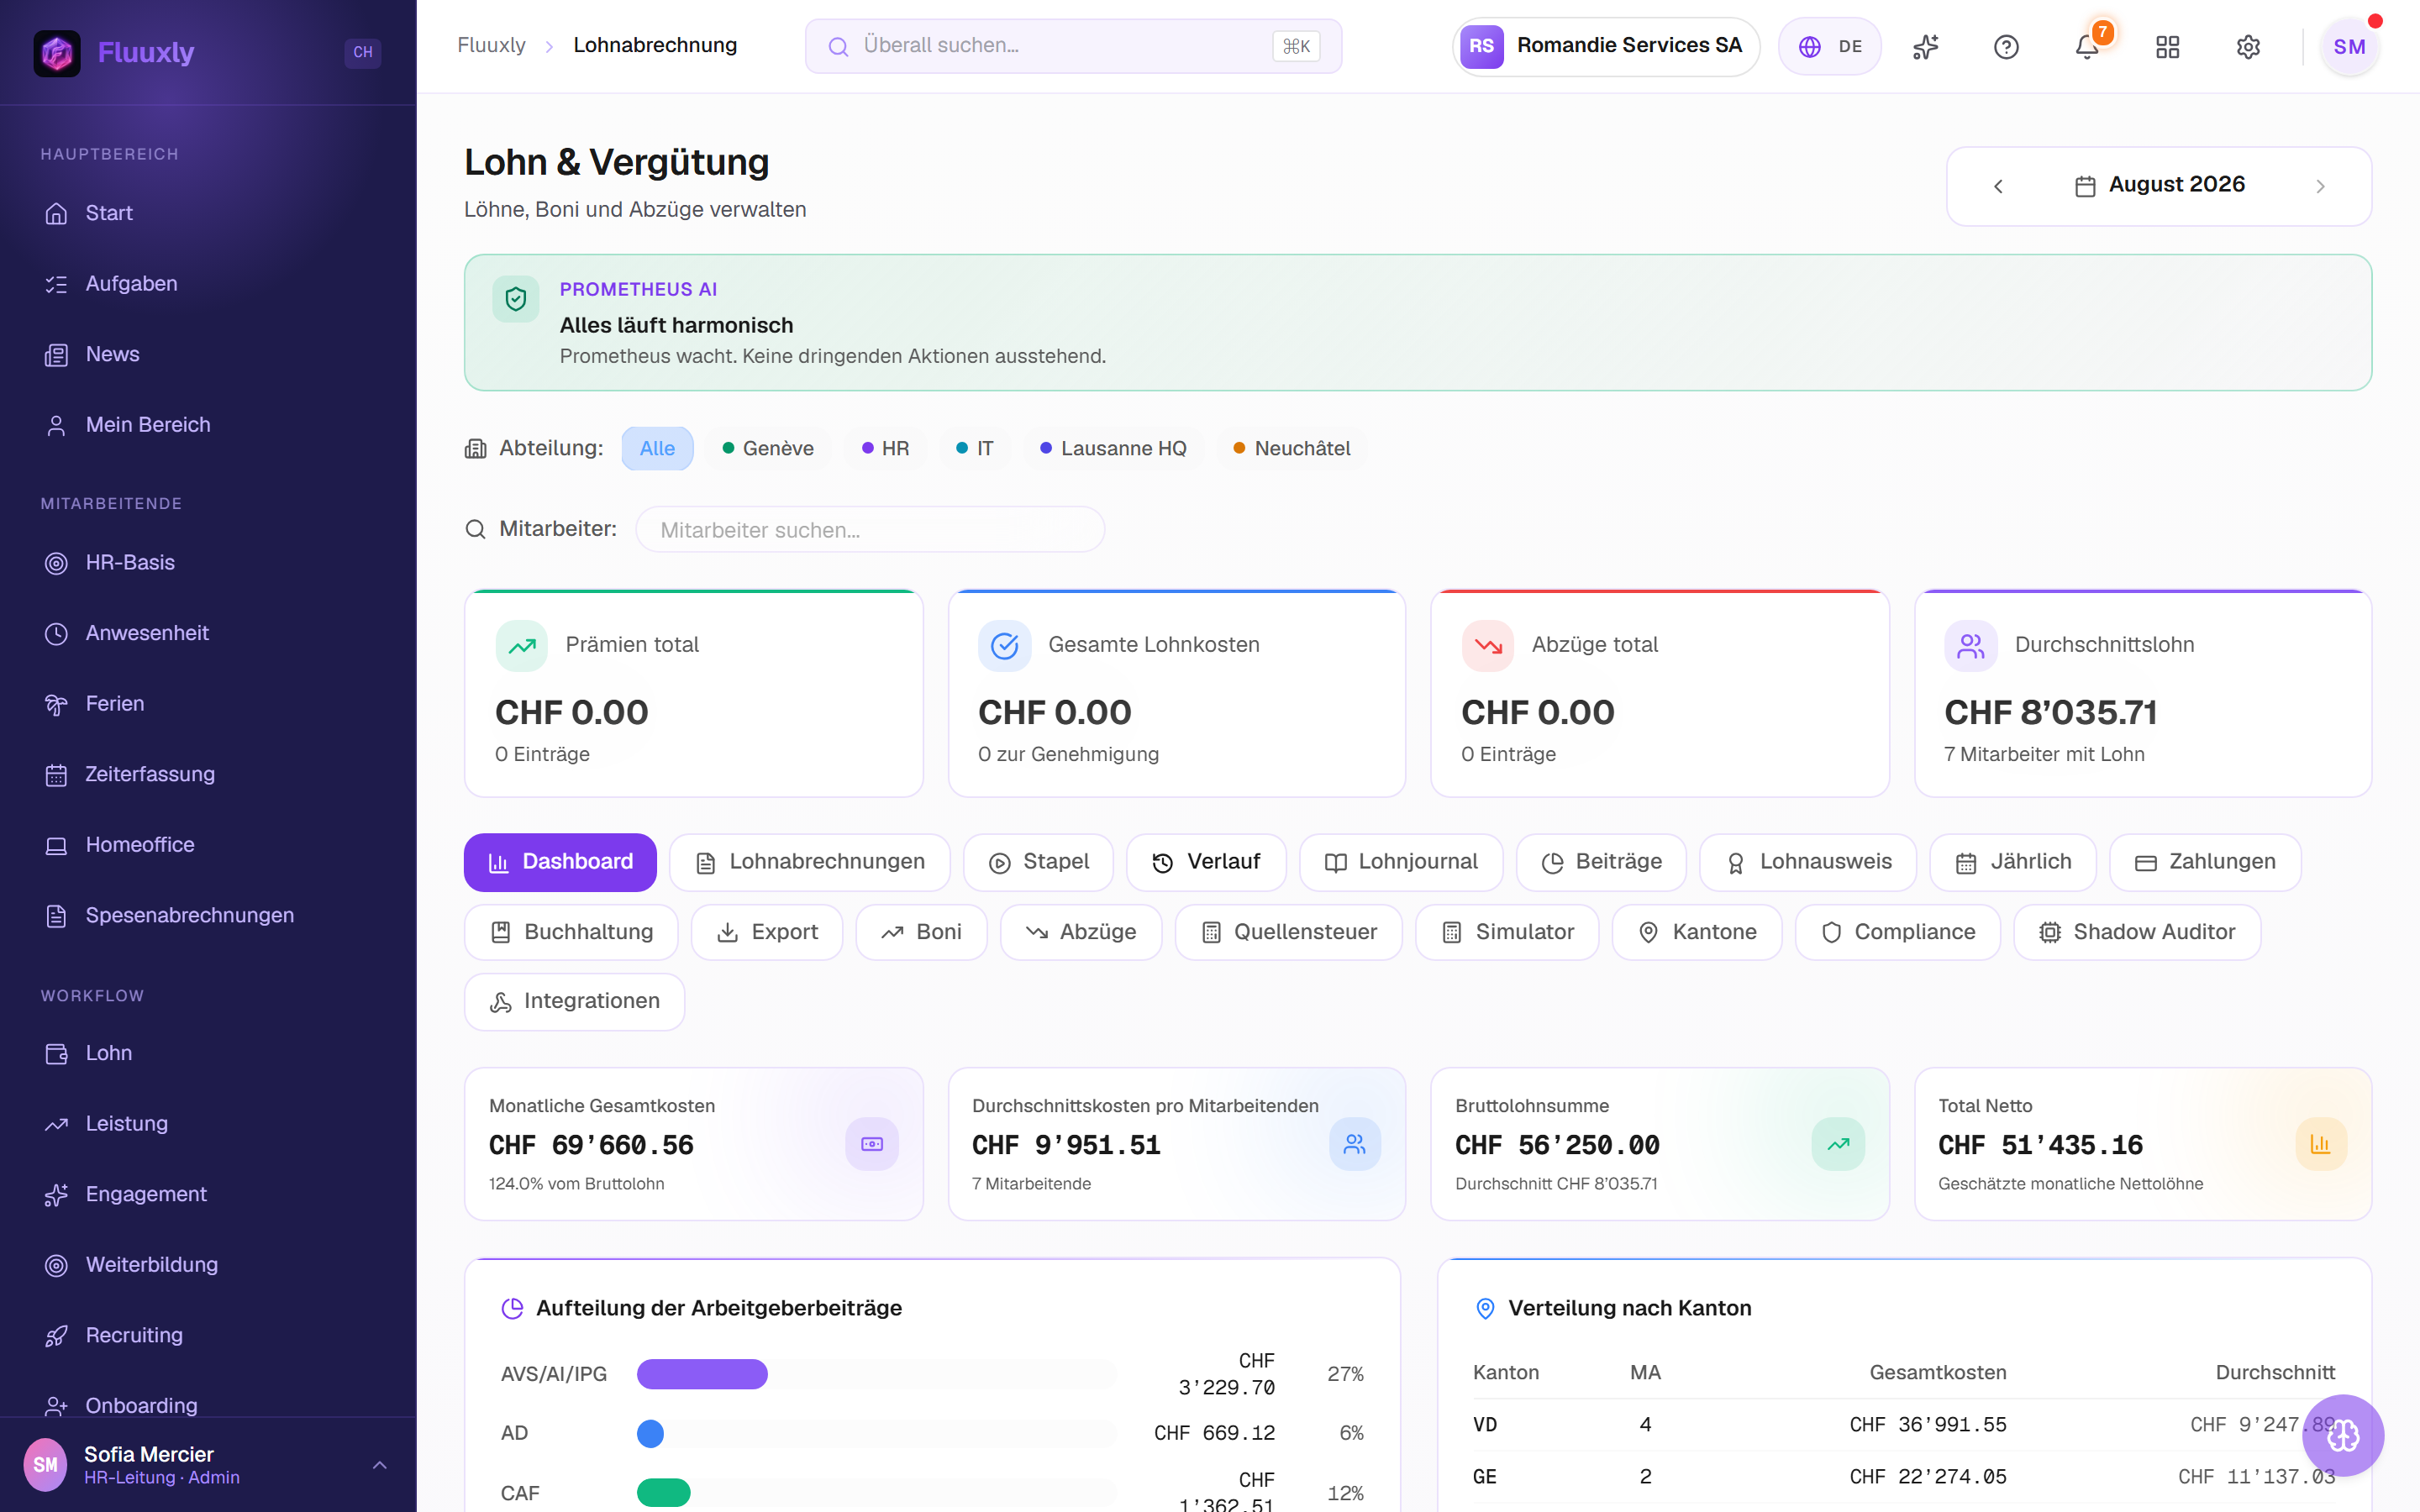Filter by IT department
Image resolution: width=2420 pixels, height=1512 pixels.
(975, 448)
